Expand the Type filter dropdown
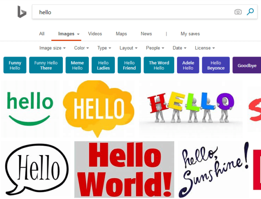 (x=104, y=48)
